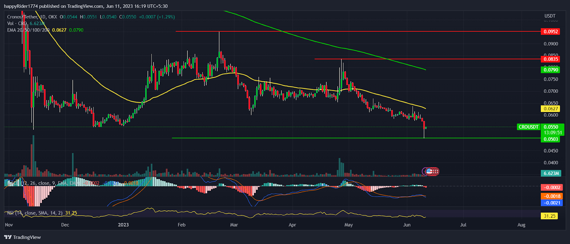Open the US flag economic events marker
This screenshot has width=570, height=244.
(x=429, y=171)
